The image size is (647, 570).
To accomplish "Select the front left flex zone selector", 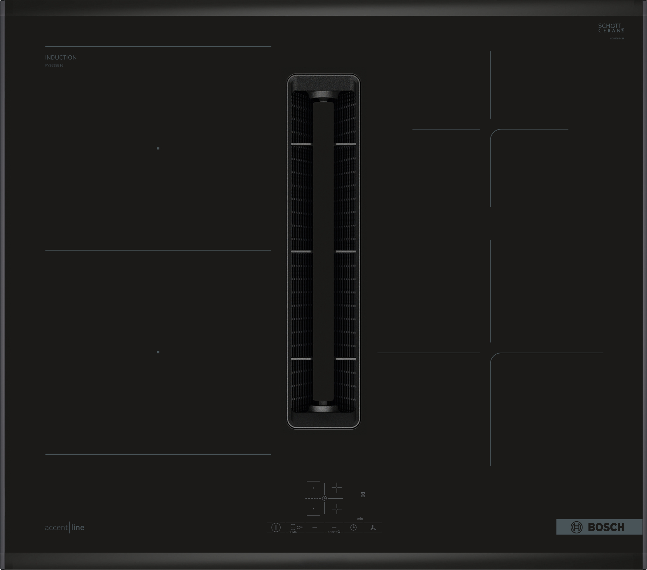I will click(313, 509).
